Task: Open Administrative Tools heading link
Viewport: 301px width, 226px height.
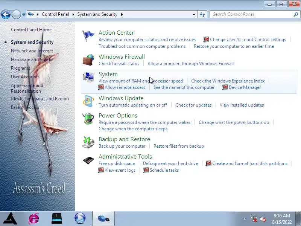Action: pyautogui.click(x=125, y=157)
